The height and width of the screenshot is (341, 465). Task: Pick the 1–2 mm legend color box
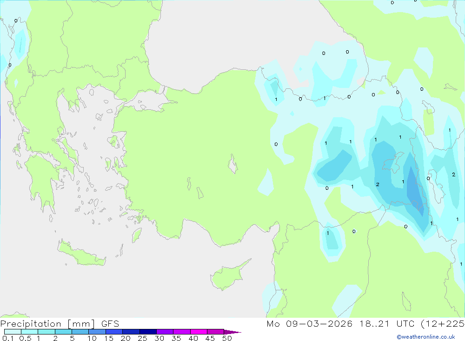pyautogui.click(x=46, y=332)
